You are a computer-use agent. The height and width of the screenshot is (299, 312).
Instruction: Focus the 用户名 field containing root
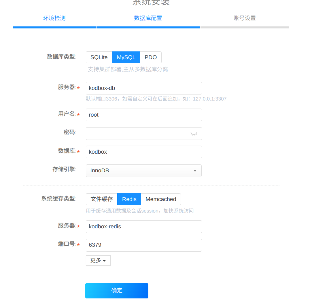144,115
